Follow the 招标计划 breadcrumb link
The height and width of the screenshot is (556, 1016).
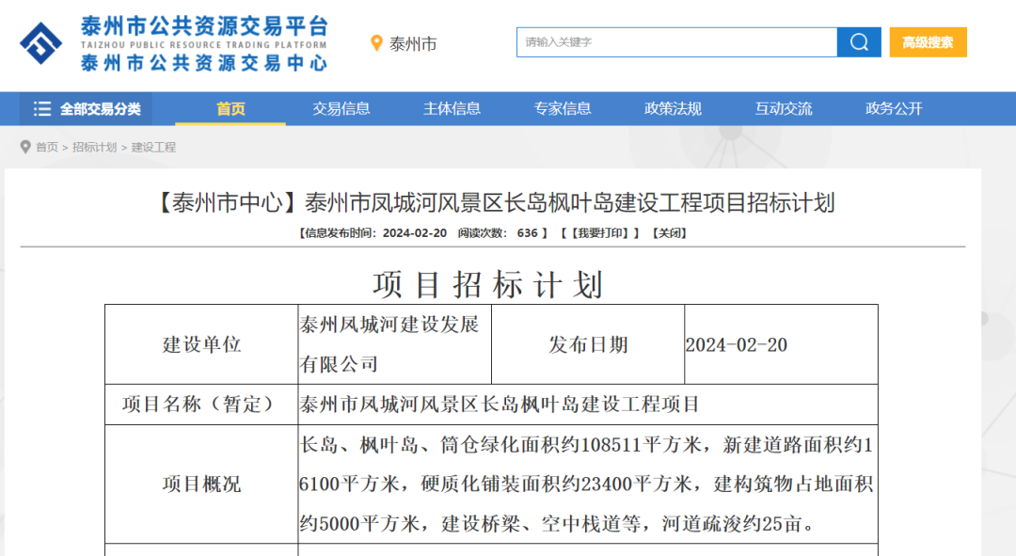click(x=95, y=148)
